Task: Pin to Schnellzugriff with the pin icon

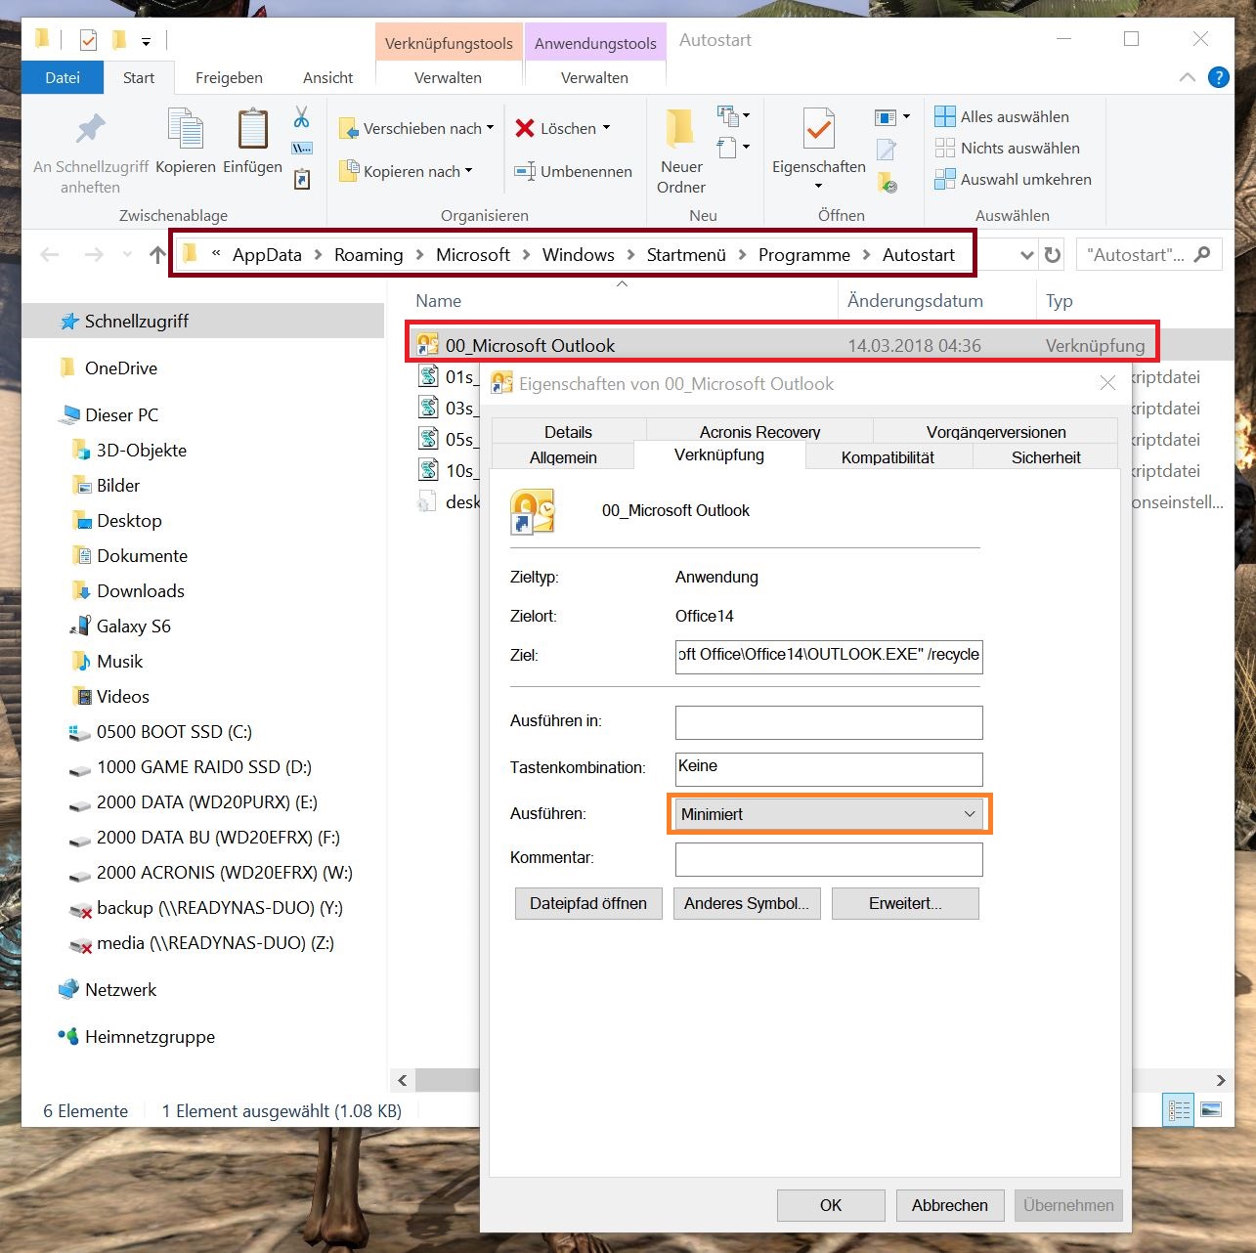Action: pyautogui.click(x=90, y=129)
